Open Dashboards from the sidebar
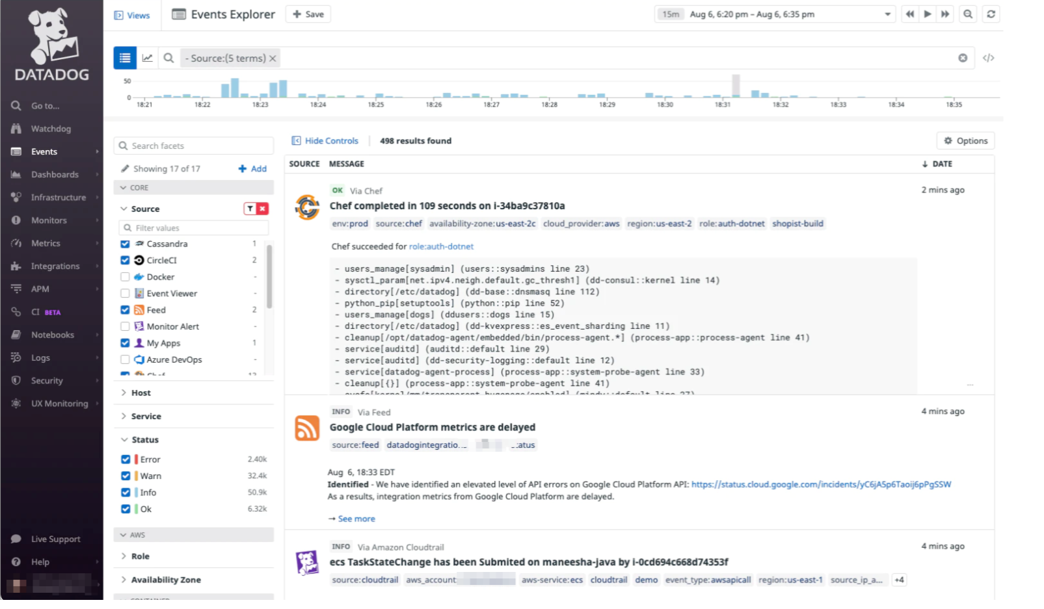1044x609 pixels. point(55,174)
